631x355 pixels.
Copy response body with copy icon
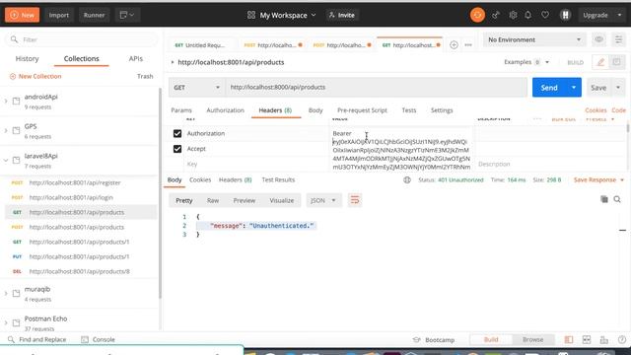(x=604, y=199)
